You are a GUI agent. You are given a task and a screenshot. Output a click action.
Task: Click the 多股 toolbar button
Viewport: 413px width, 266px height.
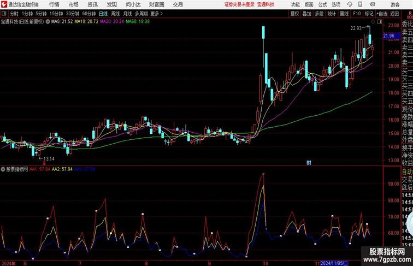tap(319, 14)
